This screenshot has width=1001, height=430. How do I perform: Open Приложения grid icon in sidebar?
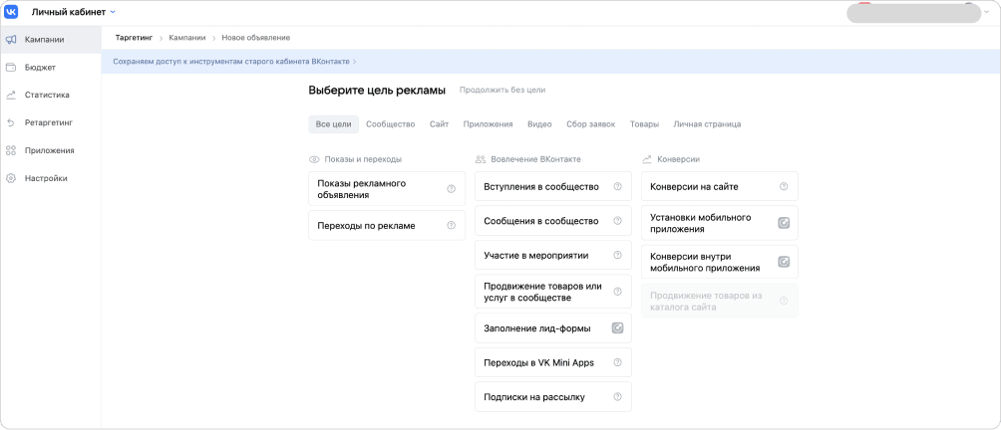coord(11,150)
